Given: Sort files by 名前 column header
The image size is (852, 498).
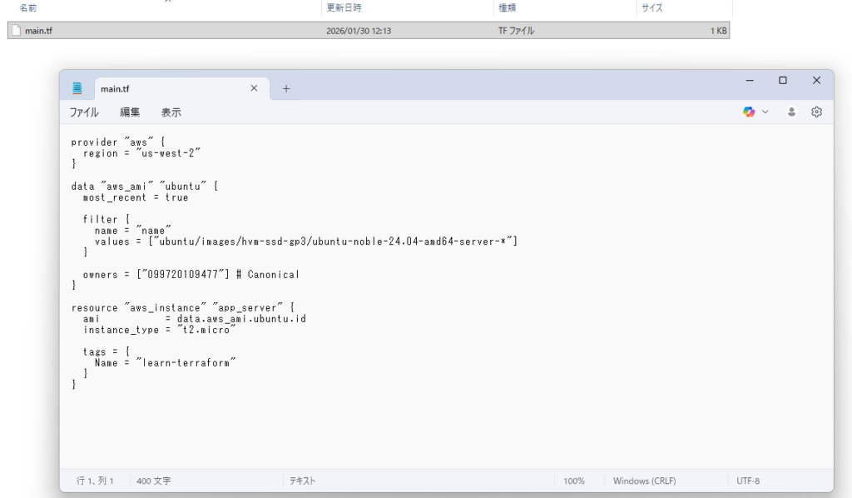Looking at the screenshot, I should click(x=28, y=7).
